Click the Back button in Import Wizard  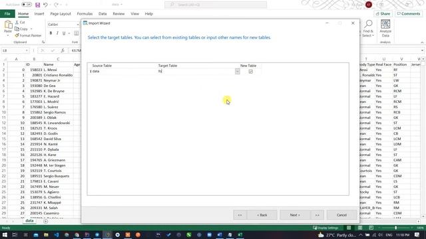(262, 215)
